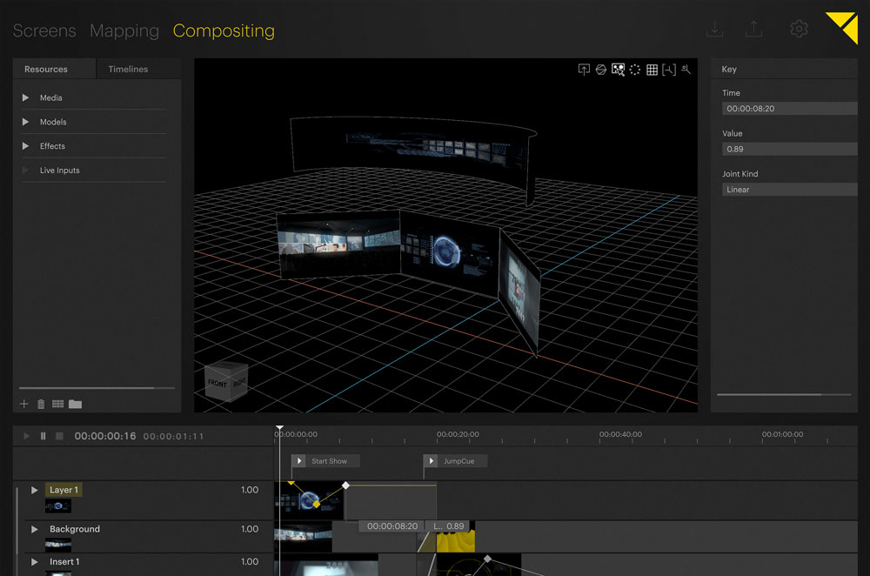Expand the Effects section

tap(25, 145)
